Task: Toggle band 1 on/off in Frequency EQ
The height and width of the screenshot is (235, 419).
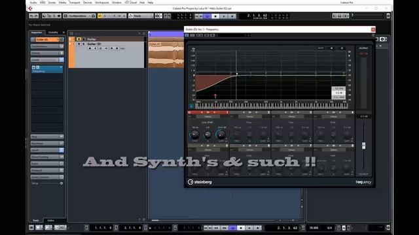Action: click(x=189, y=112)
